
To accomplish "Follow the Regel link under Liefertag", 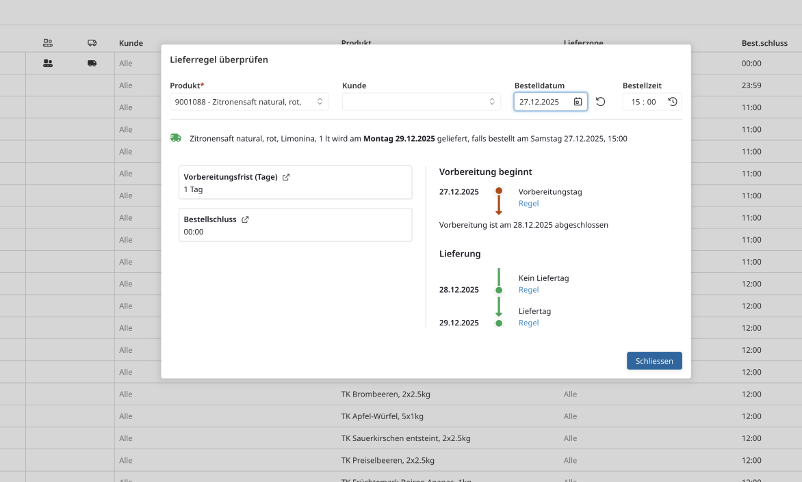I will click(x=528, y=323).
